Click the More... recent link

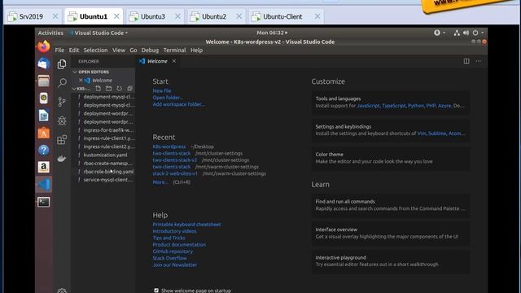(x=160, y=182)
